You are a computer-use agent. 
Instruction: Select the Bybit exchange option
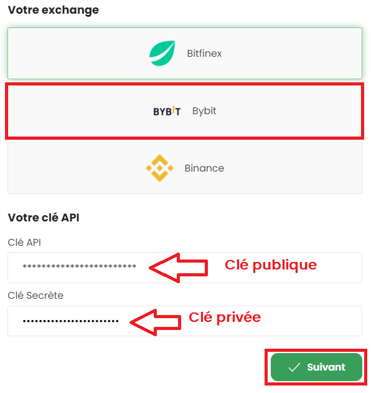tap(185, 111)
